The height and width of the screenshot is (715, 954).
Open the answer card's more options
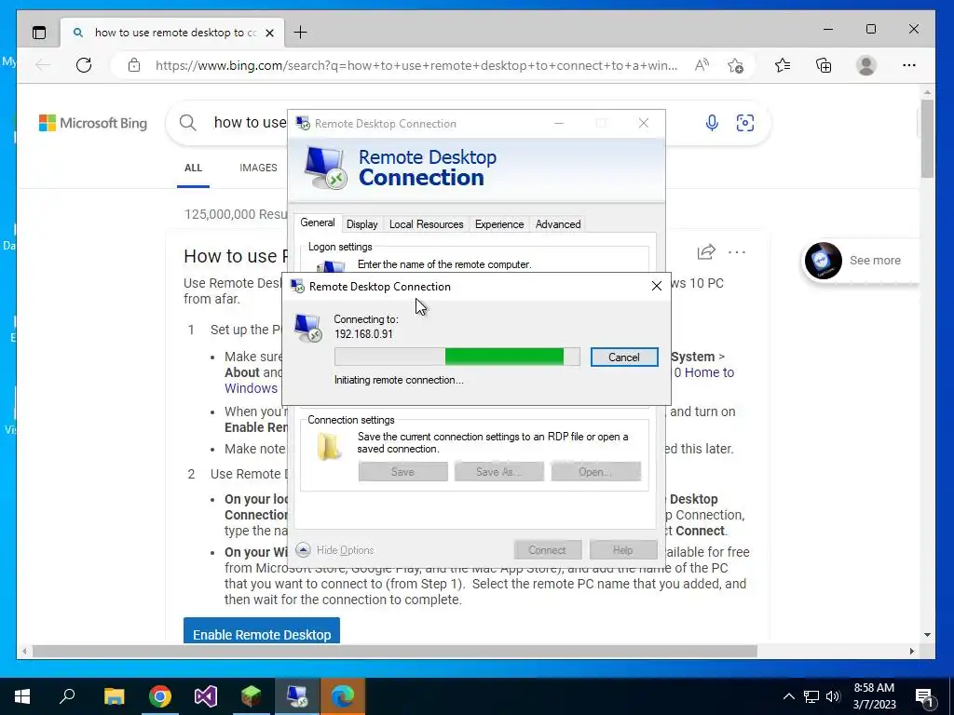pos(737,251)
